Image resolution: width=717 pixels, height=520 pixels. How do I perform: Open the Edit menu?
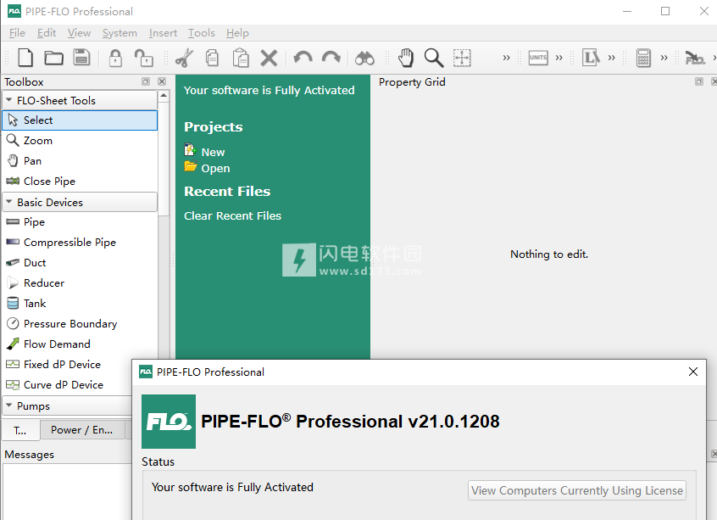(x=46, y=33)
